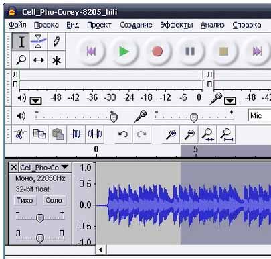The image size is (271, 259).
Task: Click the Trim outside selection icon
Action: [x=76, y=134]
